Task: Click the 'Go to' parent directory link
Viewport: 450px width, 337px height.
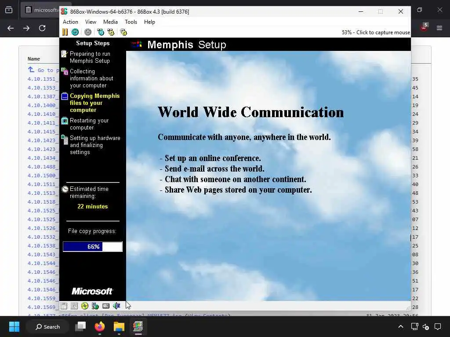Action: coord(44,70)
